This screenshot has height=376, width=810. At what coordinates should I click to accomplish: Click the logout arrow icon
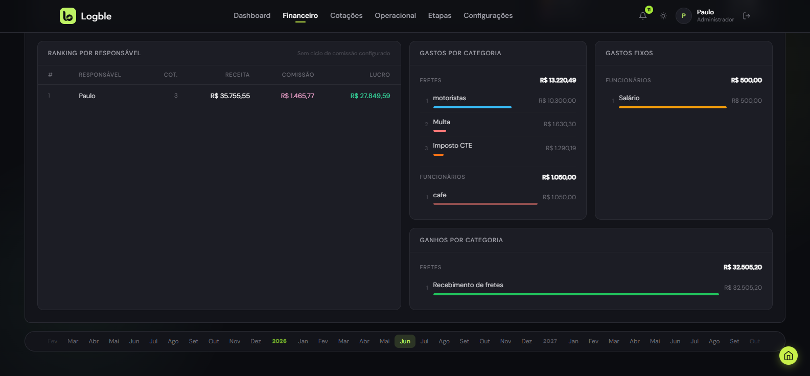[747, 16]
